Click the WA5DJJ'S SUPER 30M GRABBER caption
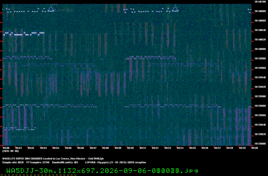This screenshot has height=176, width=268. point(22,159)
